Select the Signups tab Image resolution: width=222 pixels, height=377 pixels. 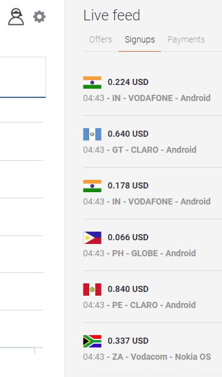pos(140,39)
